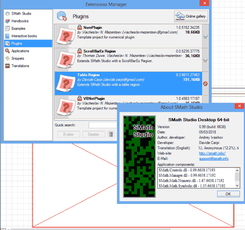Select Interactive books category
This screenshot has height=230, width=245.
[24, 36]
